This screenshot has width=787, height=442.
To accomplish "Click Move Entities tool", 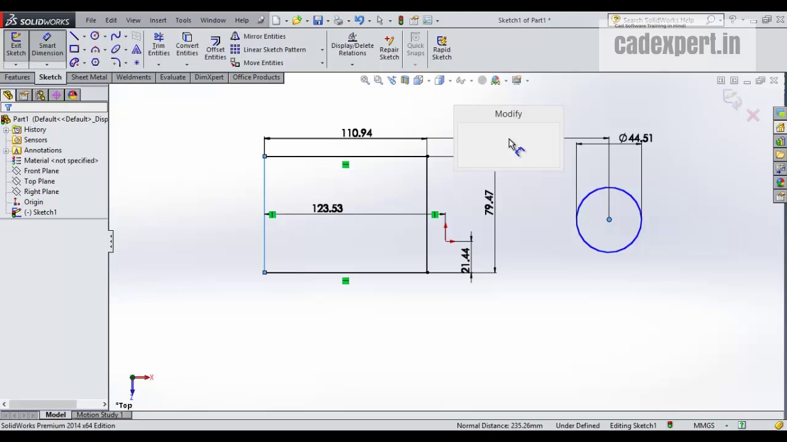I will [257, 63].
